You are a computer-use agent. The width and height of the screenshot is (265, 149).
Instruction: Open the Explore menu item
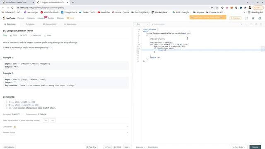pos(21,18)
